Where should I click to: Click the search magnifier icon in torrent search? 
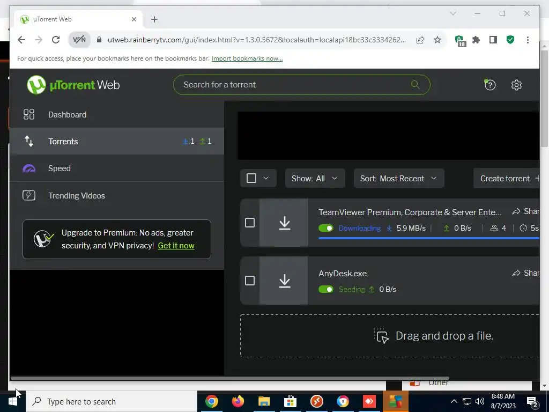(x=416, y=84)
